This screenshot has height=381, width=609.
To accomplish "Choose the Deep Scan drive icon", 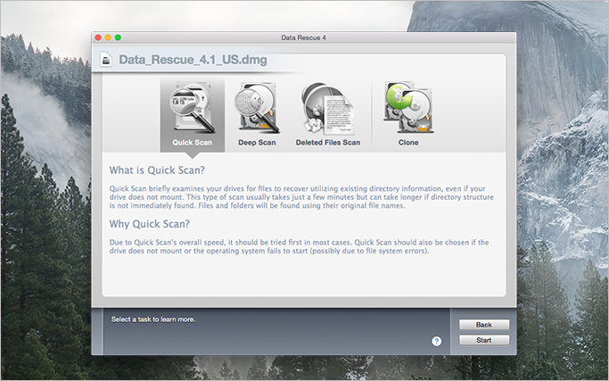I will point(257,107).
